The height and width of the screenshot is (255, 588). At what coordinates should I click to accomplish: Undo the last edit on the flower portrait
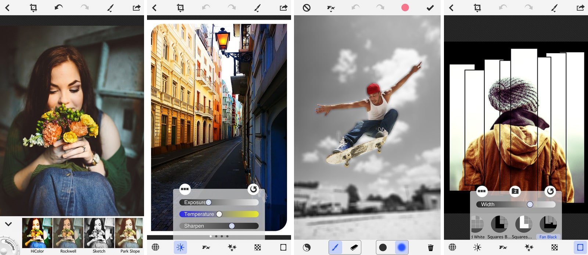[59, 7]
